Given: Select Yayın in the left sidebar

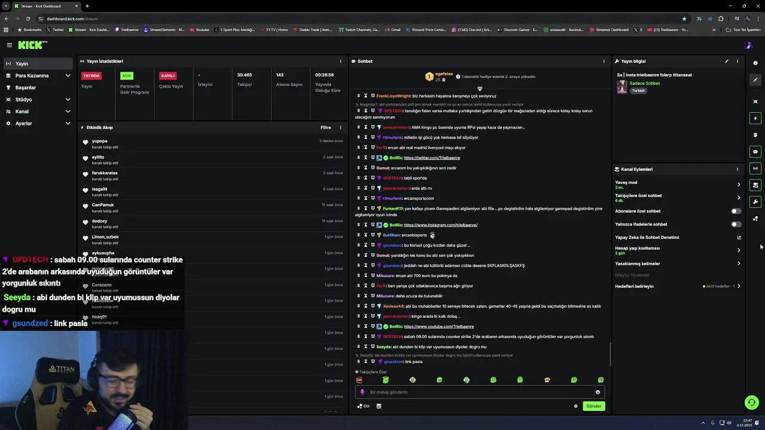Looking at the screenshot, I should pos(38,64).
